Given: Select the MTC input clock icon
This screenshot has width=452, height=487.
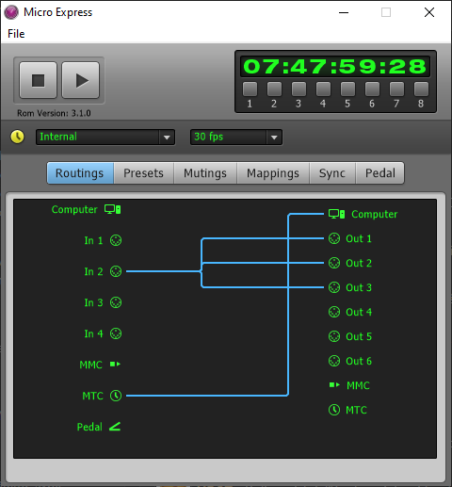Looking at the screenshot, I should coord(116,396).
